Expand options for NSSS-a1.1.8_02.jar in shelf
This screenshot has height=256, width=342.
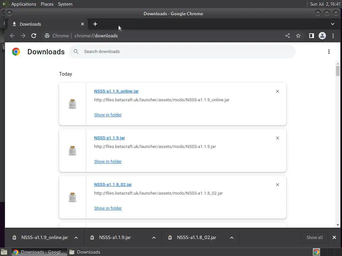pos(232,237)
